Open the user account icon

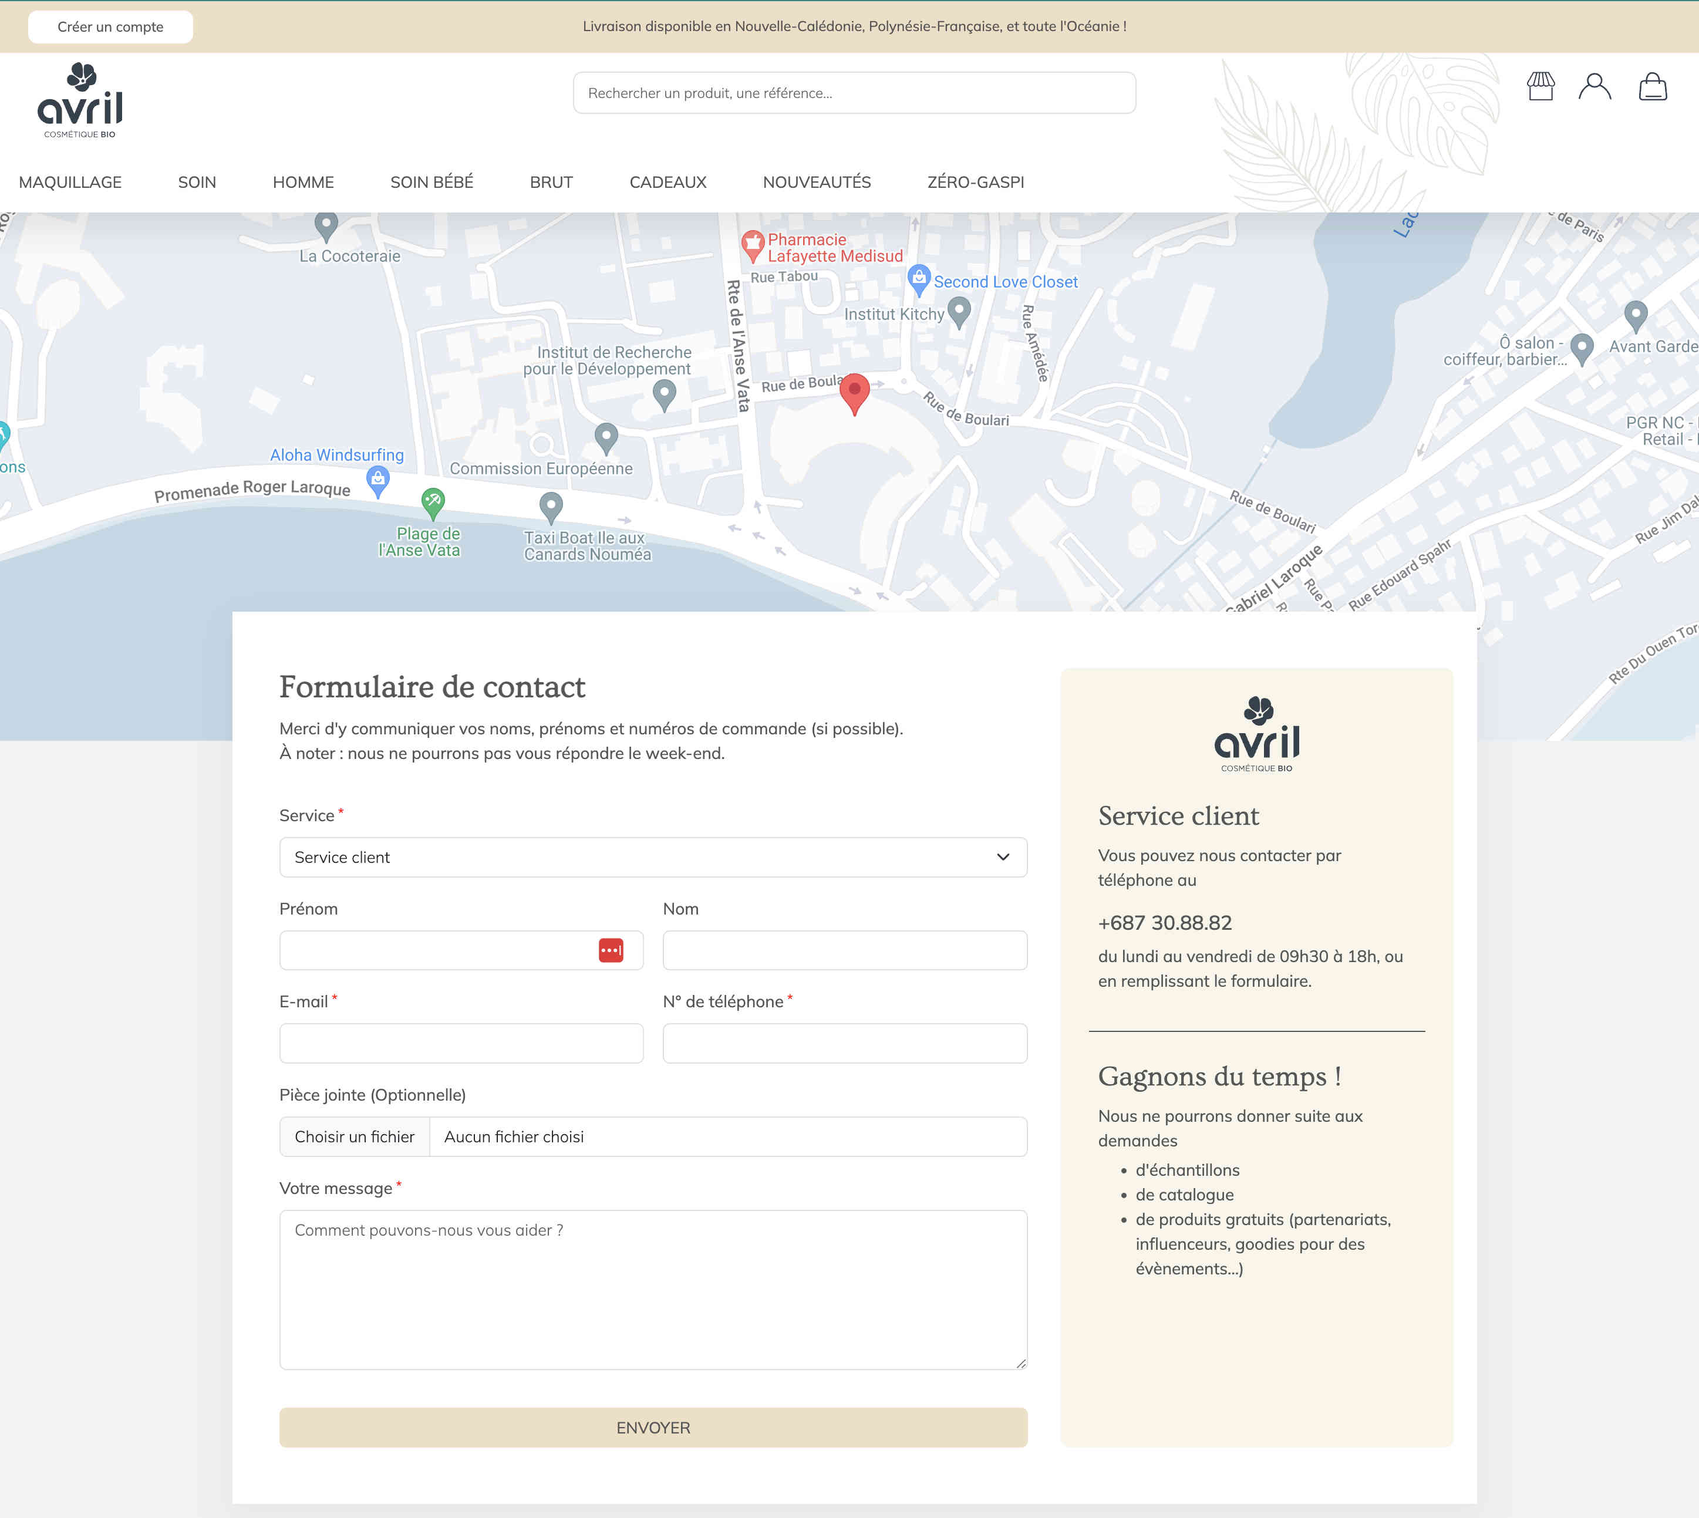pos(1594,87)
